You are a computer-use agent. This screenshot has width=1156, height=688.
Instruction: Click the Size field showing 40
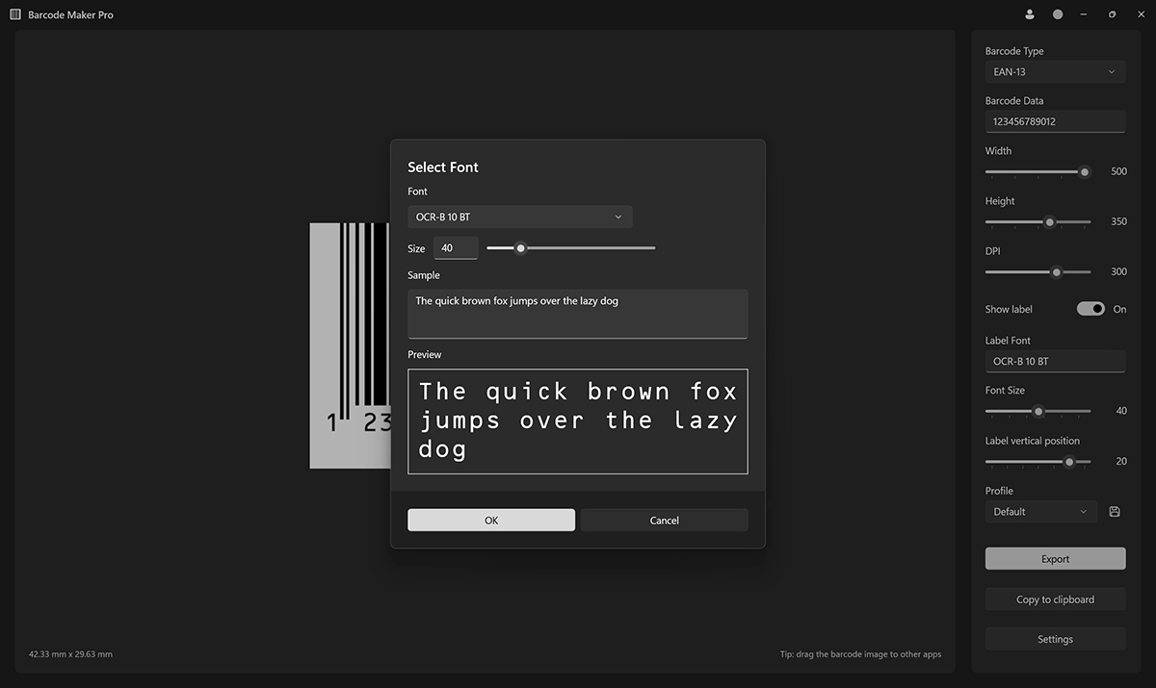pos(456,248)
